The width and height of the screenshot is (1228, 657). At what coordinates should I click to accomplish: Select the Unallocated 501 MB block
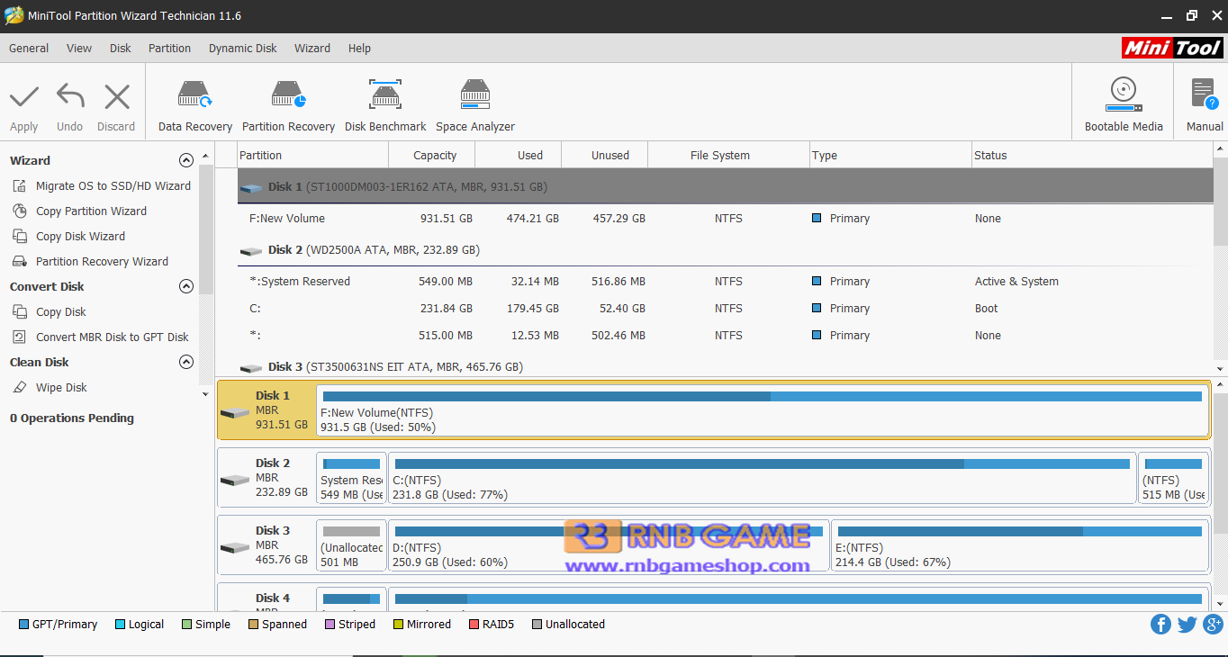pyautogui.click(x=352, y=545)
